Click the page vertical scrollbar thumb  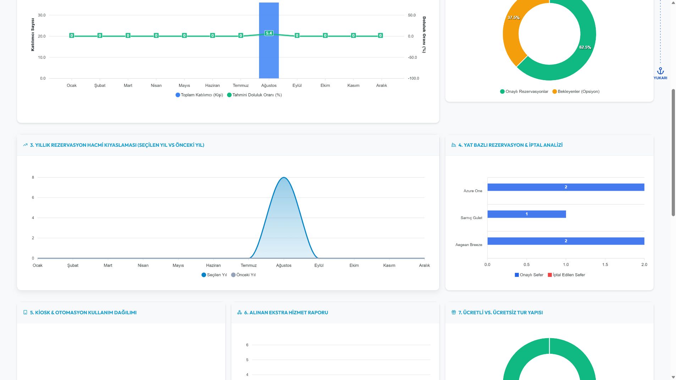[x=673, y=152]
